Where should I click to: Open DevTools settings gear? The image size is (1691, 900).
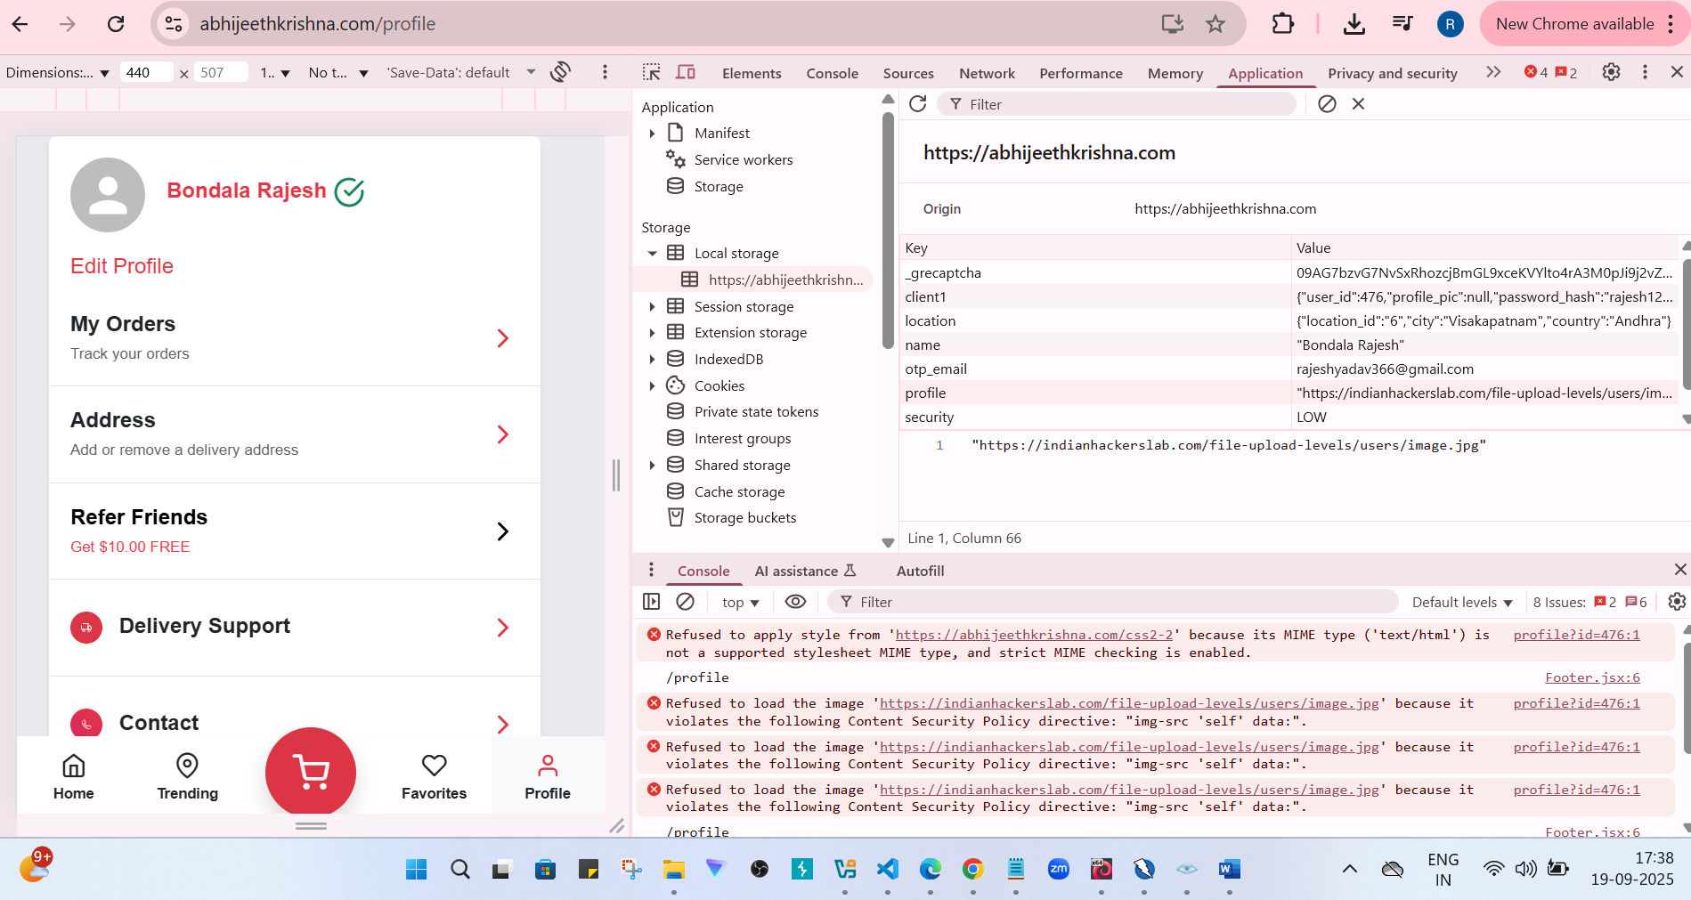click(x=1611, y=72)
